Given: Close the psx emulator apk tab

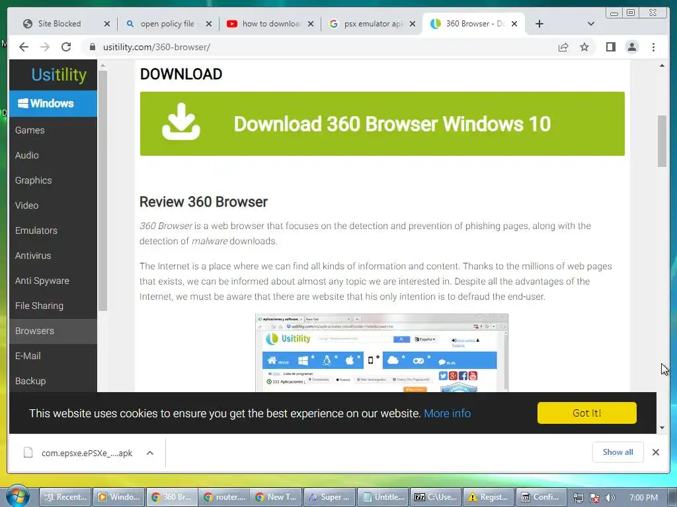Looking at the screenshot, I should coord(413,24).
